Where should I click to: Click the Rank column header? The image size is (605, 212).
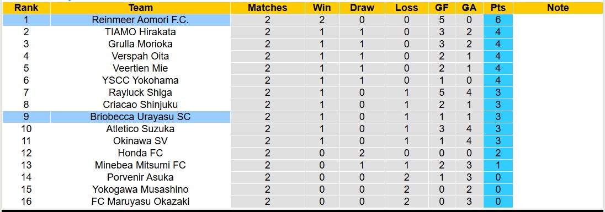[x=26, y=8]
